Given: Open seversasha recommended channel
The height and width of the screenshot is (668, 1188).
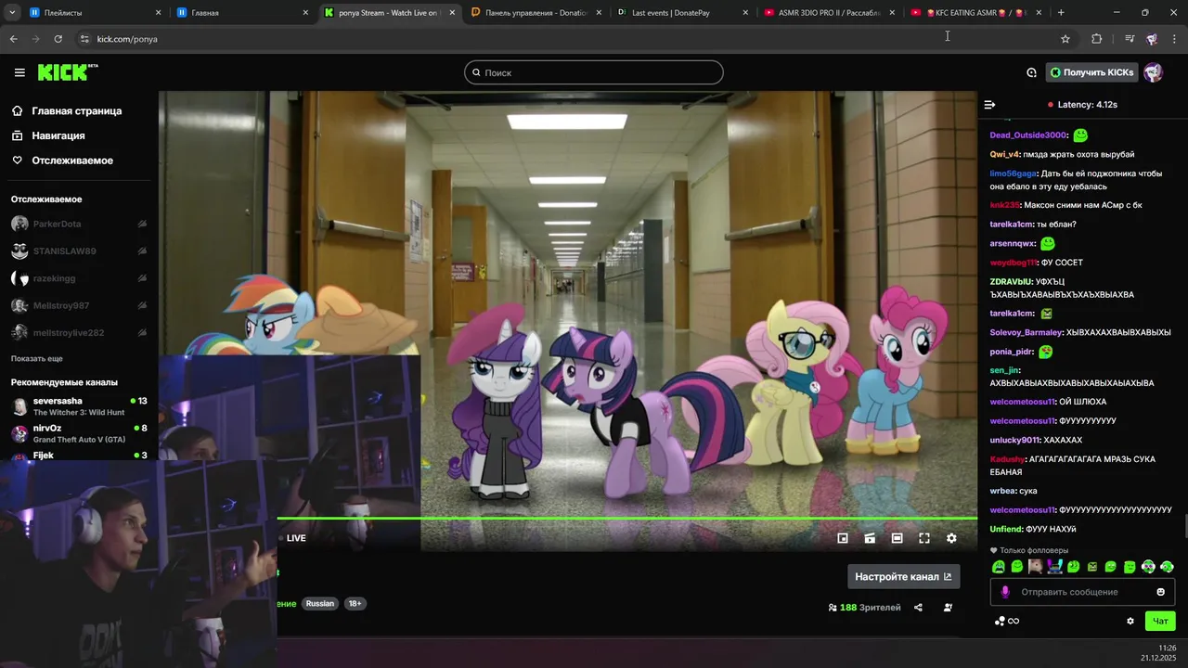Looking at the screenshot, I should [x=79, y=406].
